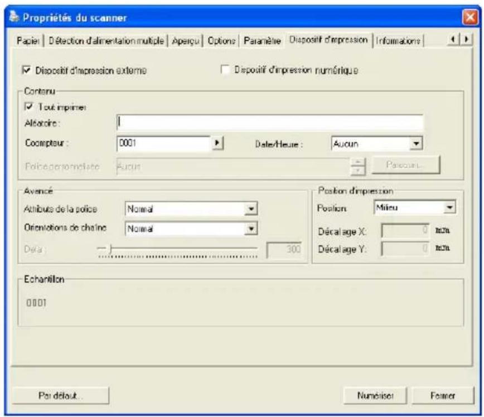The height and width of the screenshot is (417, 484).
Task: Open Détection d'alimentation multiple tab
Action: tap(106, 41)
